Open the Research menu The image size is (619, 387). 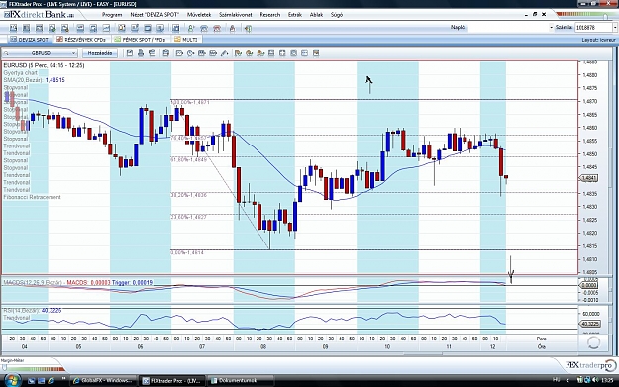pos(270,15)
